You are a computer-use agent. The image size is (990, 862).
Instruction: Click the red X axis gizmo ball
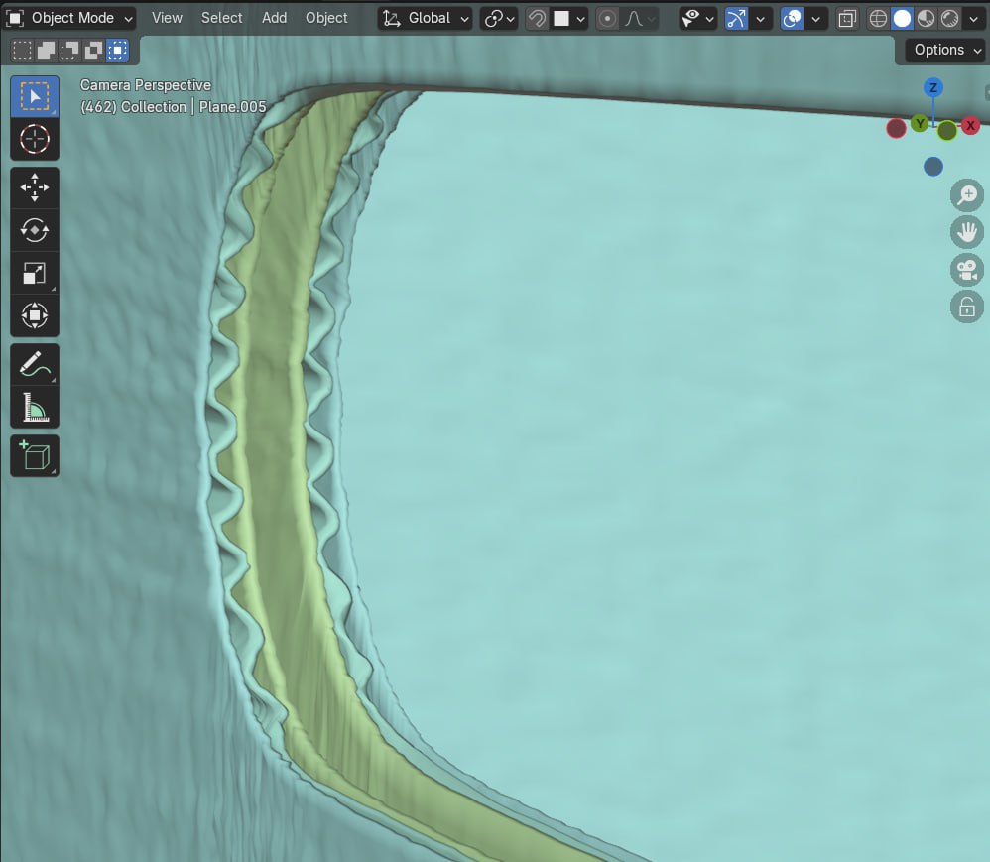pos(970,125)
